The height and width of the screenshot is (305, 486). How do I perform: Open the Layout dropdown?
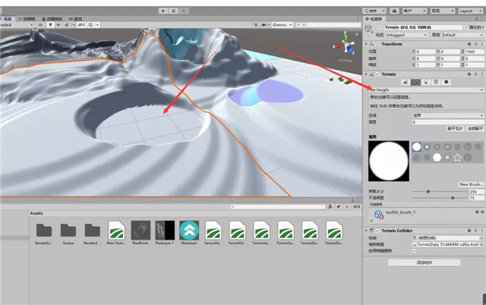(x=469, y=11)
